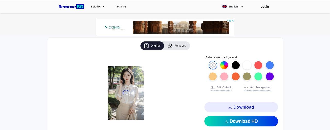Open the Edit Cutout tool
Image resolution: width=330 pixels, height=130 pixels.
[221, 87]
